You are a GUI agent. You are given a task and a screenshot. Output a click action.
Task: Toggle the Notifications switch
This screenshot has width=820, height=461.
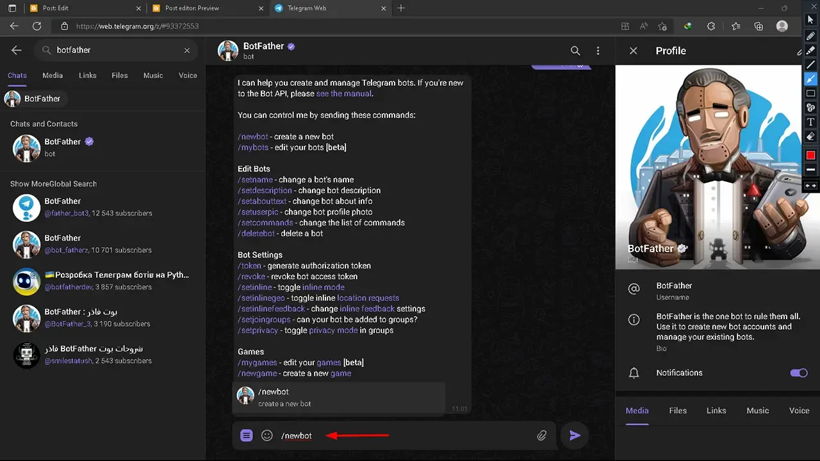click(x=799, y=373)
